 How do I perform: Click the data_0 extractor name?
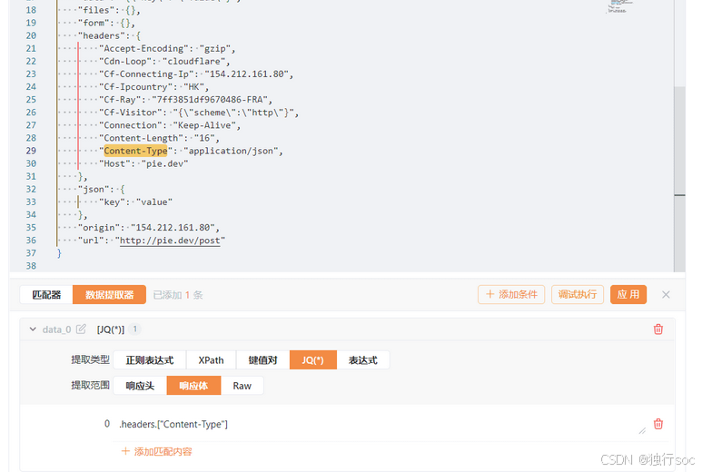click(56, 329)
